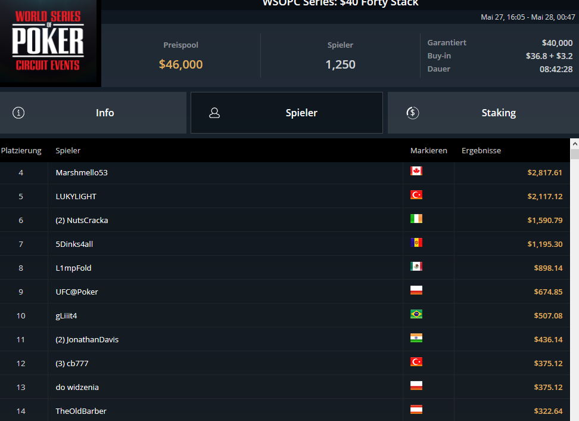Image resolution: width=579 pixels, height=421 pixels.
Task: Click LUKYLIGHT's Turkish flag icon
Action: click(416, 195)
